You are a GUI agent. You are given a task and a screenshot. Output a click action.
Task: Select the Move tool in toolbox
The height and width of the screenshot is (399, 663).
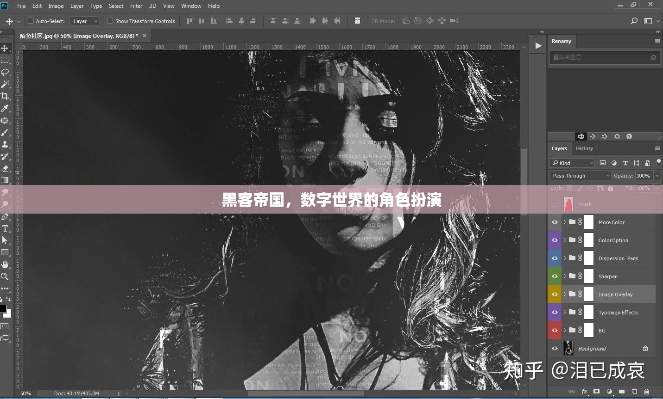coord(5,48)
